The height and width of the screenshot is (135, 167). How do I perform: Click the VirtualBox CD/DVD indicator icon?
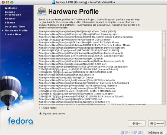pyautogui.click(x=127, y=133)
